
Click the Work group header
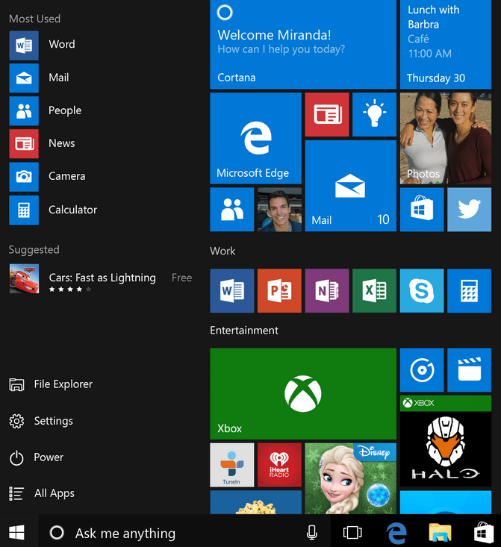pyautogui.click(x=223, y=251)
